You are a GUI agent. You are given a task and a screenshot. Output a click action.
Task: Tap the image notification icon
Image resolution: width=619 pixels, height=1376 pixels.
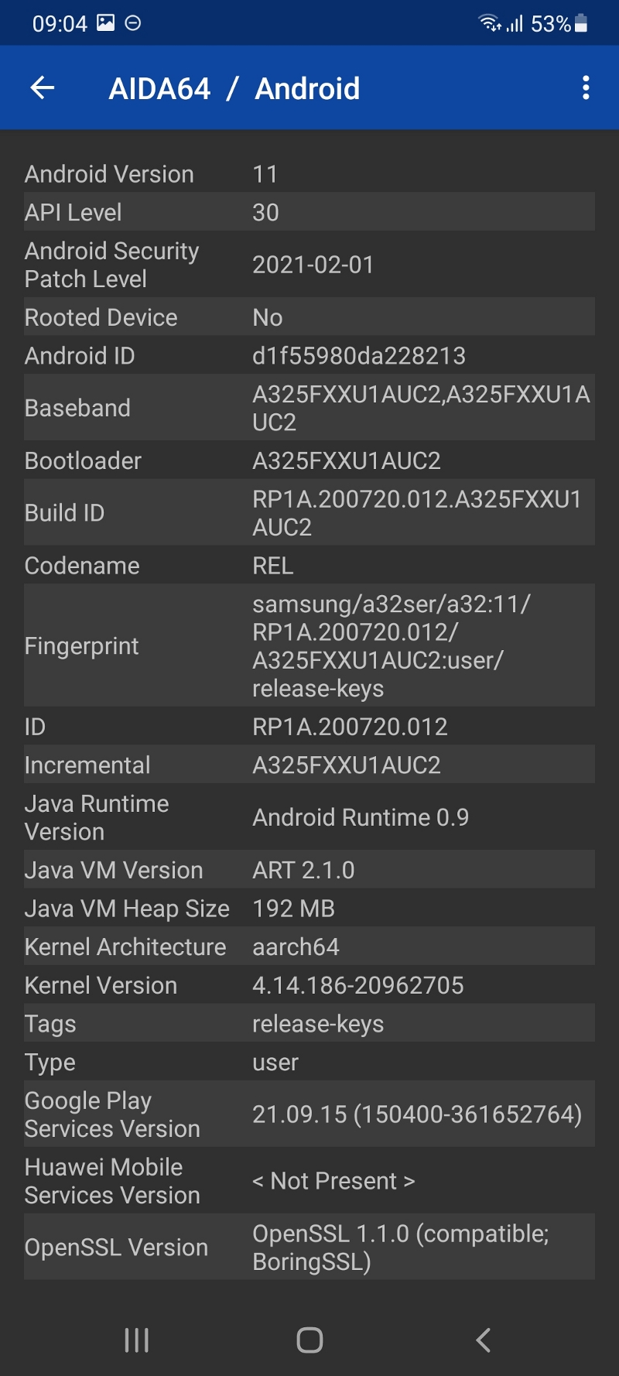105,23
